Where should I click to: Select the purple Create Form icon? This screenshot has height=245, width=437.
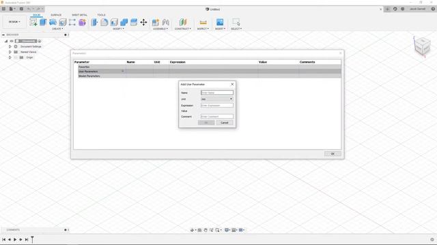(x=82, y=22)
